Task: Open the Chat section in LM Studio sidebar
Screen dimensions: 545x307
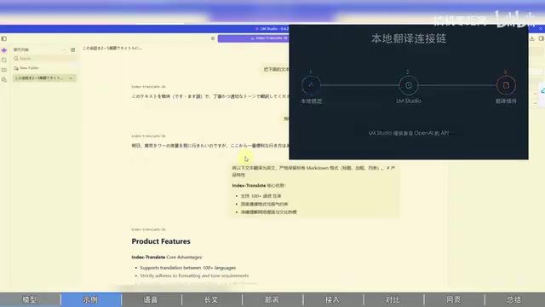Action: coord(4,50)
